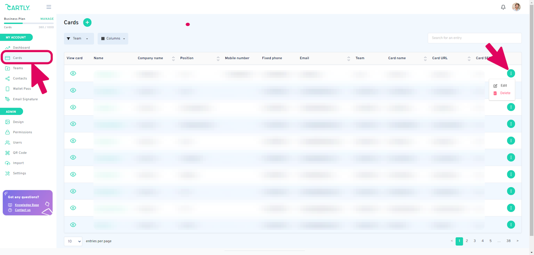This screenshot has height=255, width=534.
Task: Choose Delete in the row menu
Action: click(x=505, y=93)
